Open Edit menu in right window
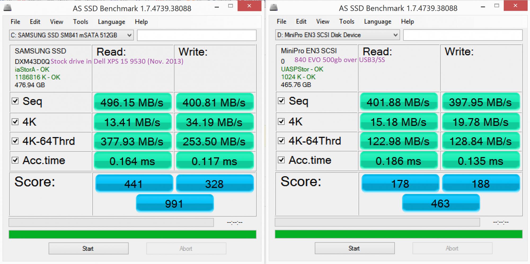 [301, 21]
